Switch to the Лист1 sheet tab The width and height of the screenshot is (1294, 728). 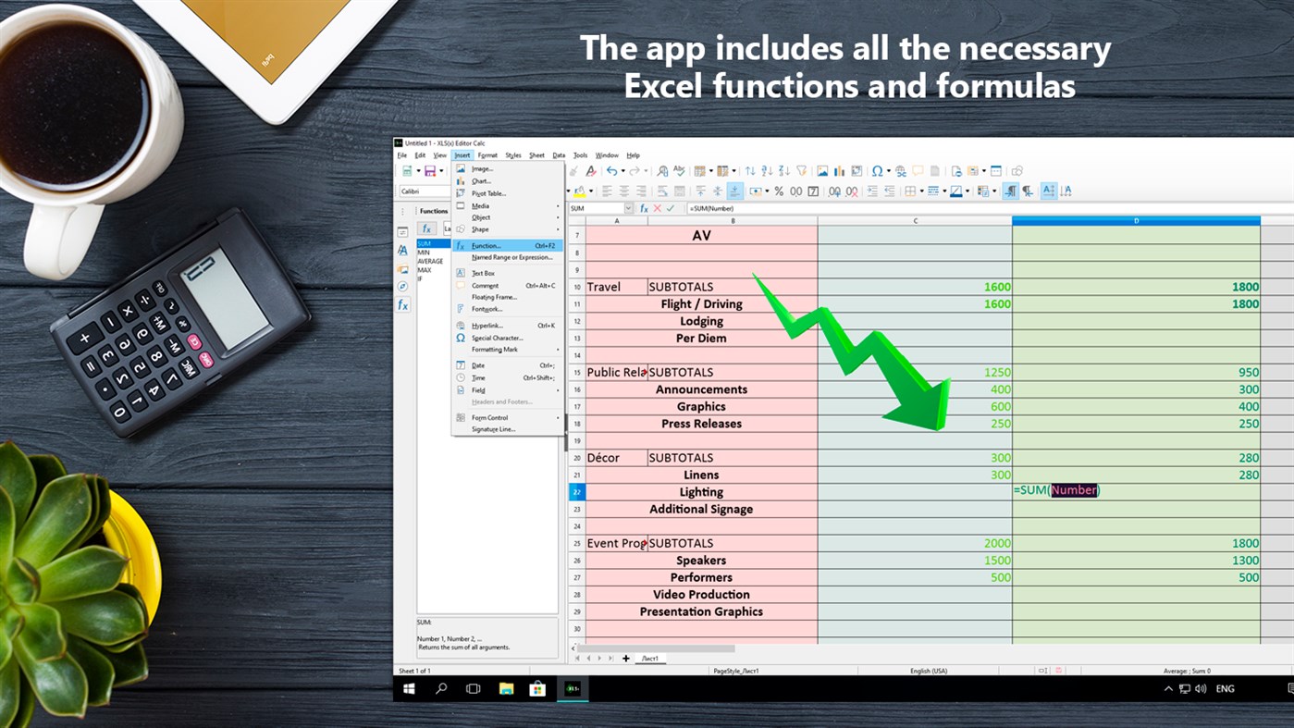[x=648, y=658]
